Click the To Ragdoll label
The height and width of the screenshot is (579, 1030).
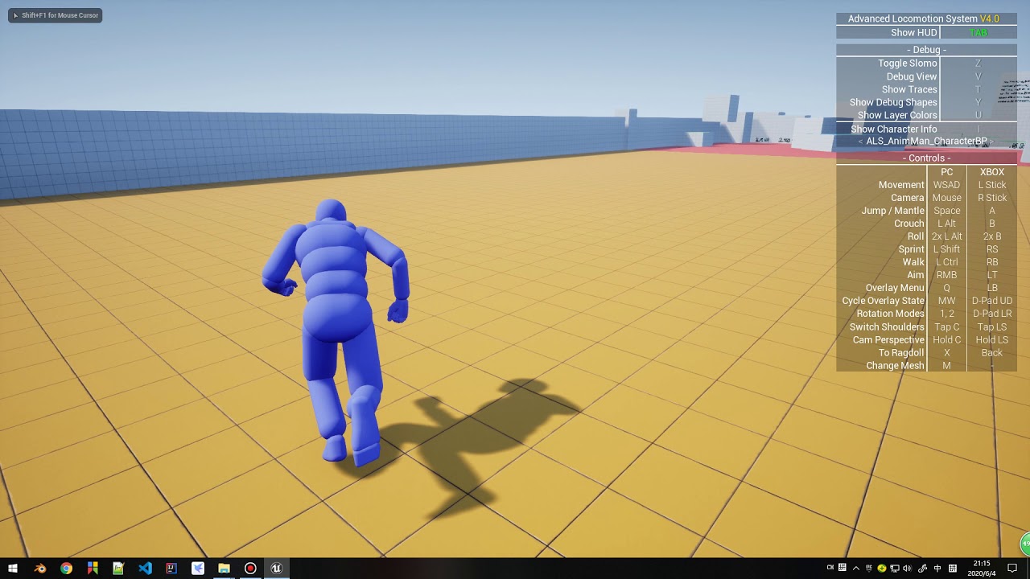(x=901, y=353)
